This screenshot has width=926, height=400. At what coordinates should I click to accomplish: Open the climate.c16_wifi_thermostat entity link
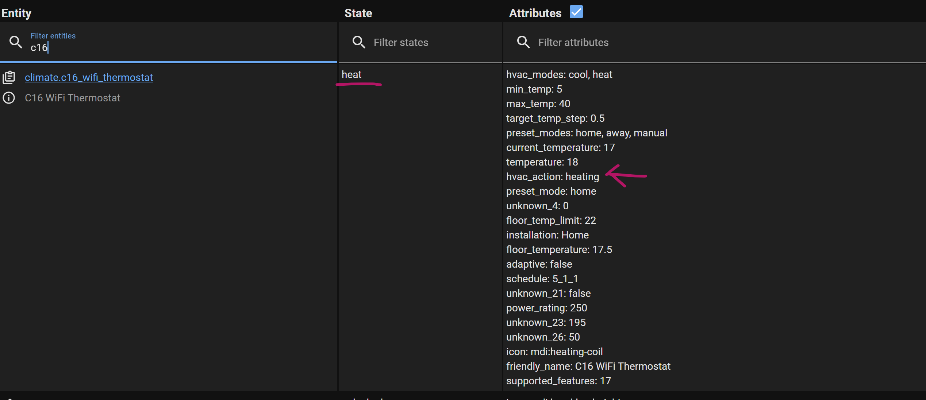(x=89, y=77)
